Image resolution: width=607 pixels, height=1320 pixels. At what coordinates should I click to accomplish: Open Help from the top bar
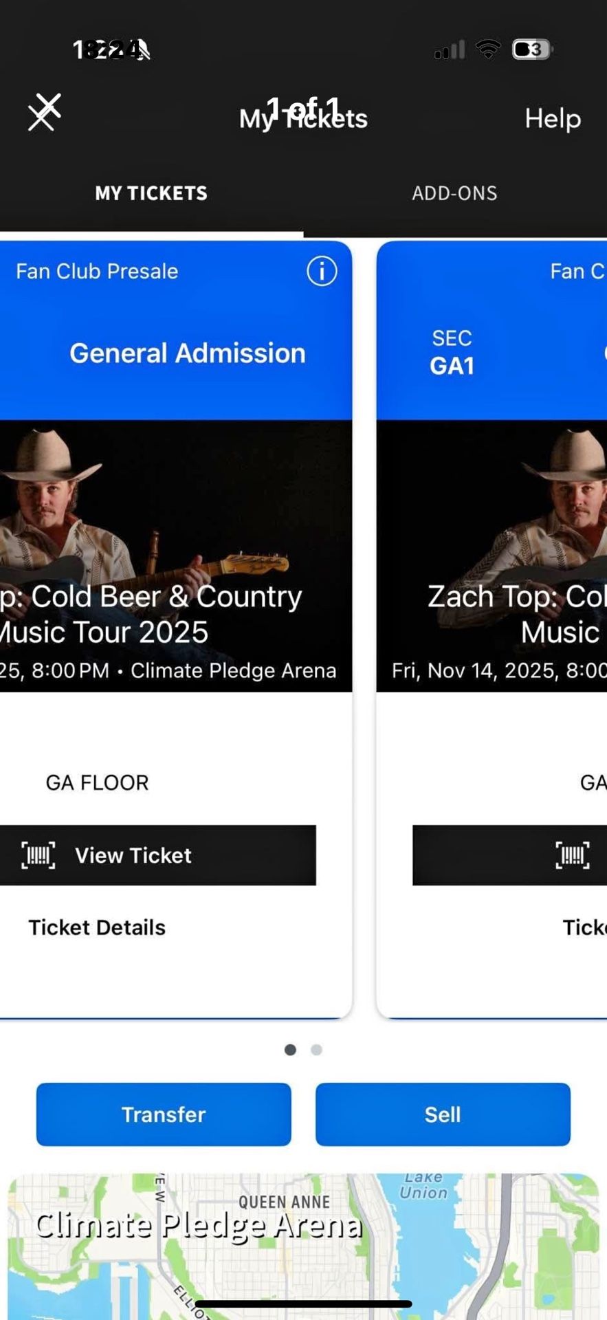click(x=553, y=118)
